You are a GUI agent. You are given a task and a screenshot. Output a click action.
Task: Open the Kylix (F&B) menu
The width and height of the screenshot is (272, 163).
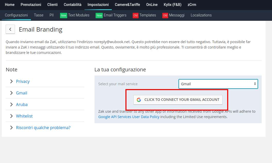pyautogui.click(x=173, y=5)
